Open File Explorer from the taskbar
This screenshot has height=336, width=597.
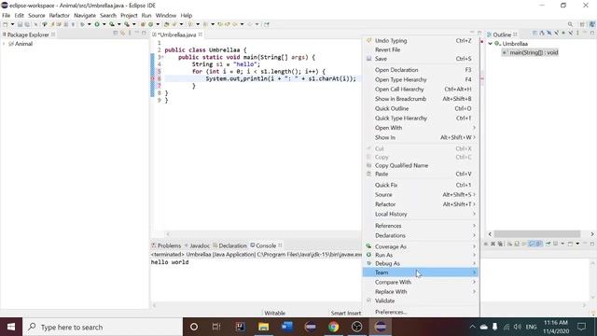click(263, 327)
